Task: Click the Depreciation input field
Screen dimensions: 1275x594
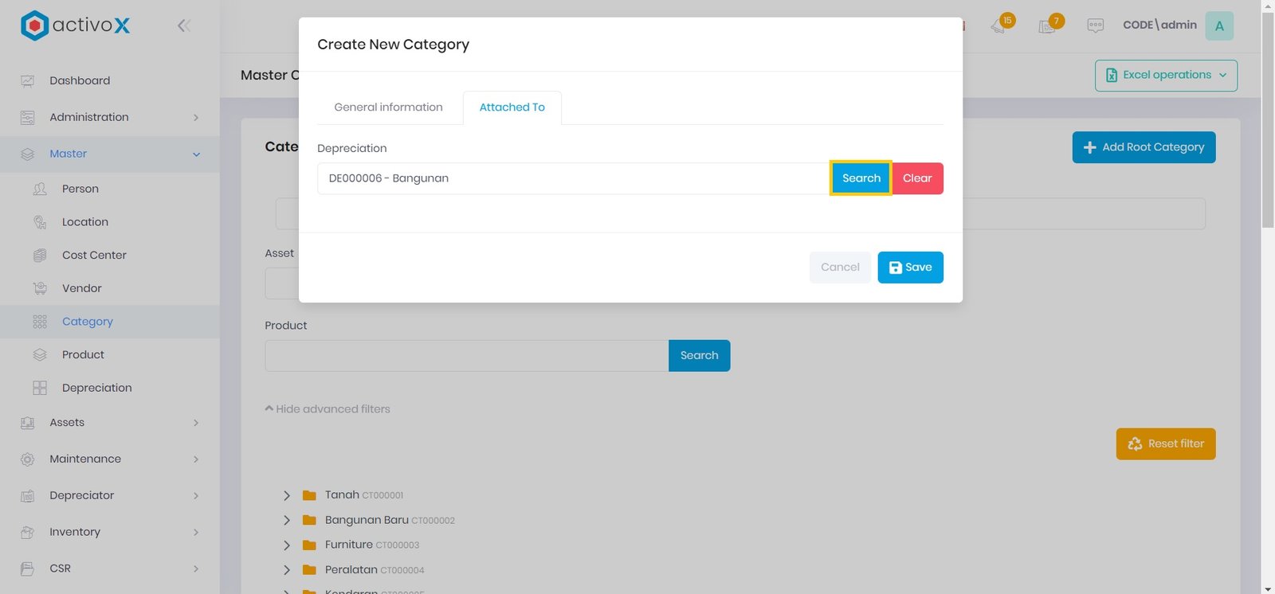Action: (572, 178)
